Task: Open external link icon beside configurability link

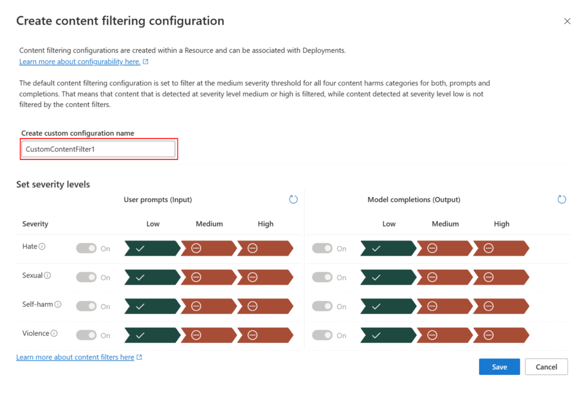Action: (x=146, y=62)
